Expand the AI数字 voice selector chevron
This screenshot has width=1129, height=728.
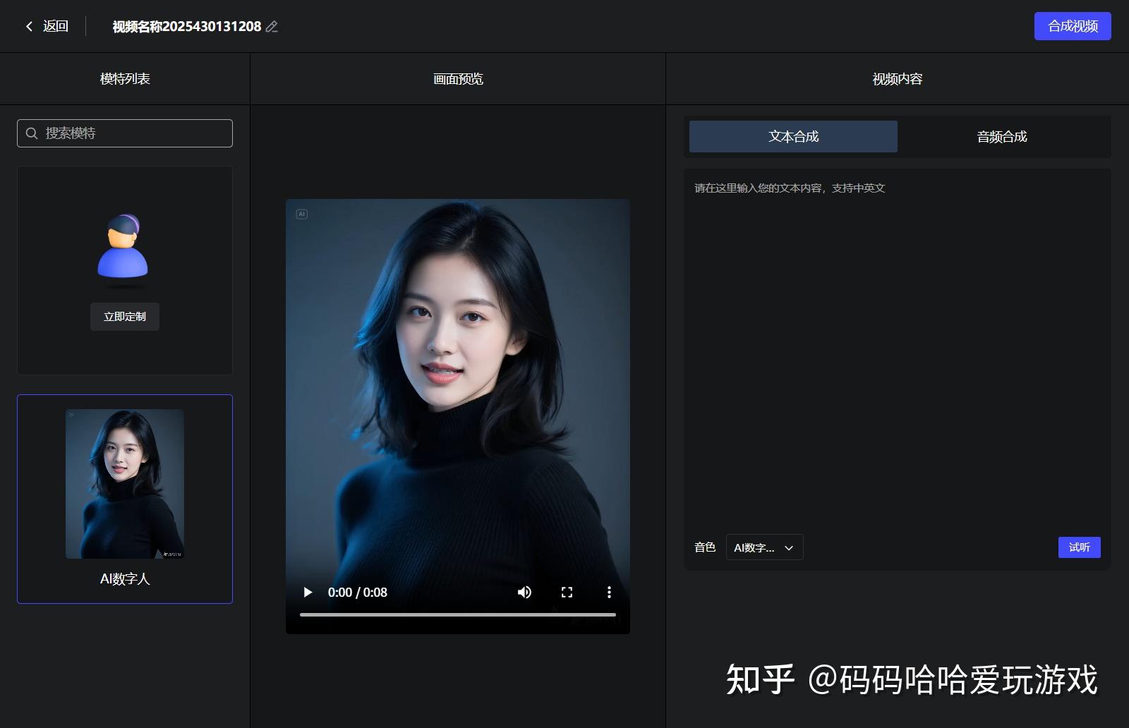(790, 547)
